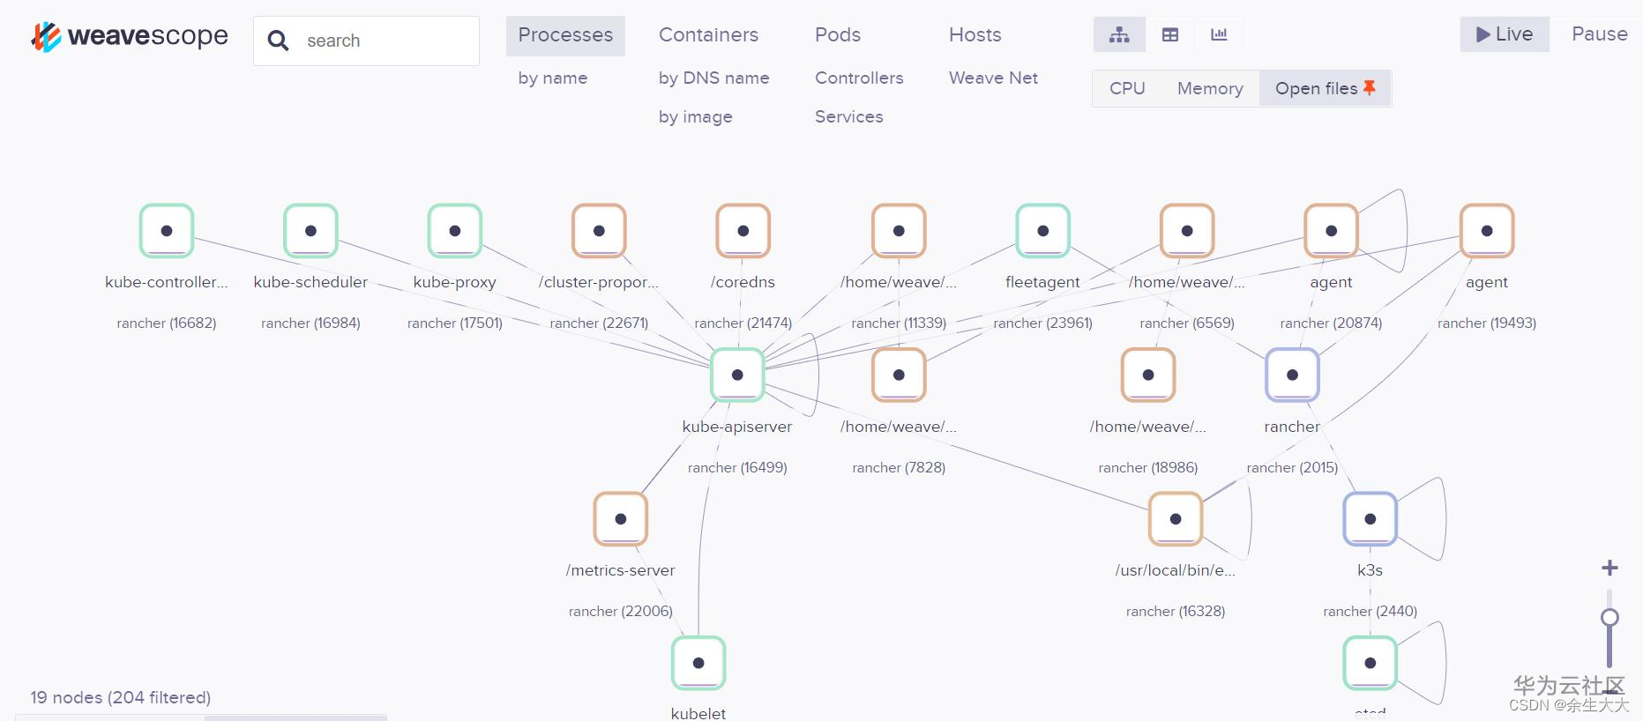The height and width of the screenshot is (721, 1643).
Task: Show containers by DNS name
Action: point(713,78)
